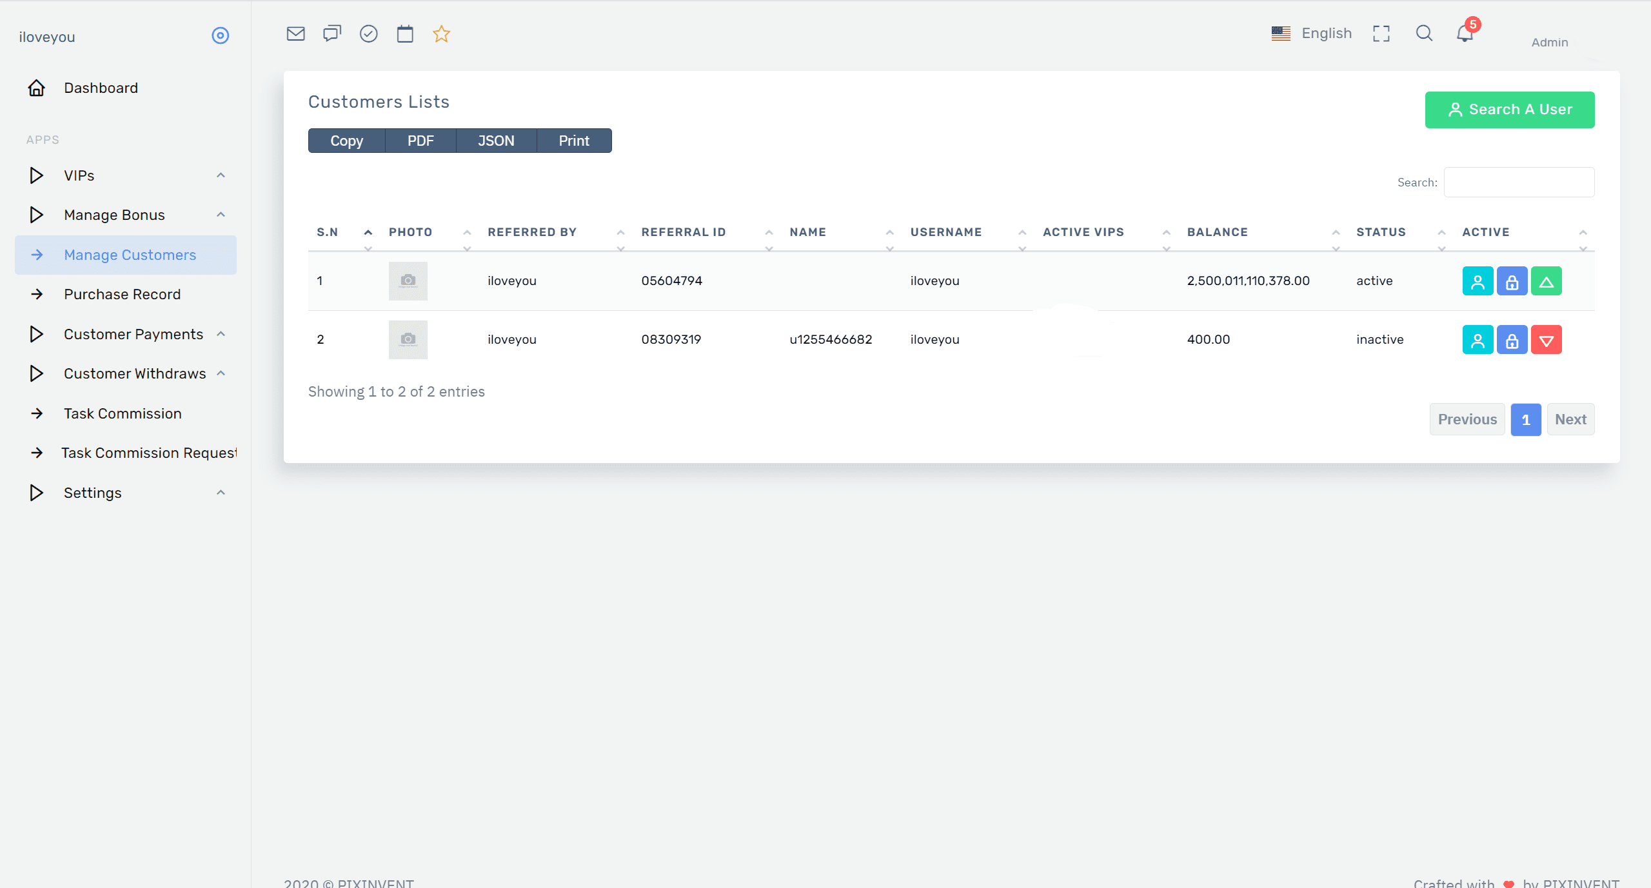
Task: Click the yellow star bookmark icon
Action: pos(441,34)
